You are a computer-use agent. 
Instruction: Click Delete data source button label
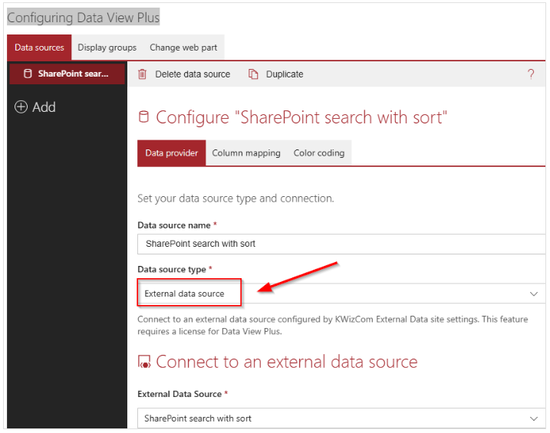coord(193,74)
